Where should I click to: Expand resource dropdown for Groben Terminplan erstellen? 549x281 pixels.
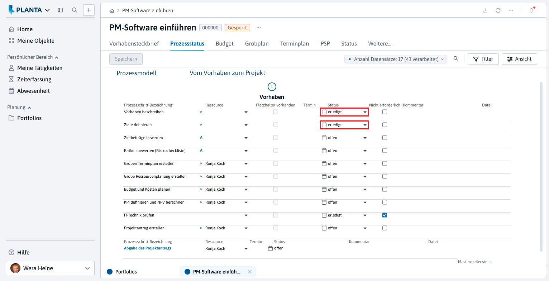coord(246,164)
